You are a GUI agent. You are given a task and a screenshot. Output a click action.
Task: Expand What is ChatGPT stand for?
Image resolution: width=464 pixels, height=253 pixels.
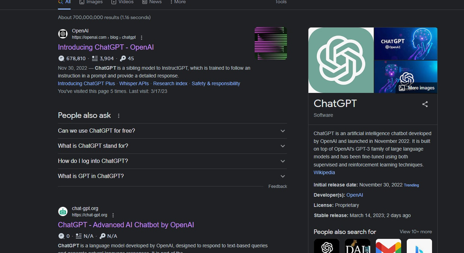(172, 146)
